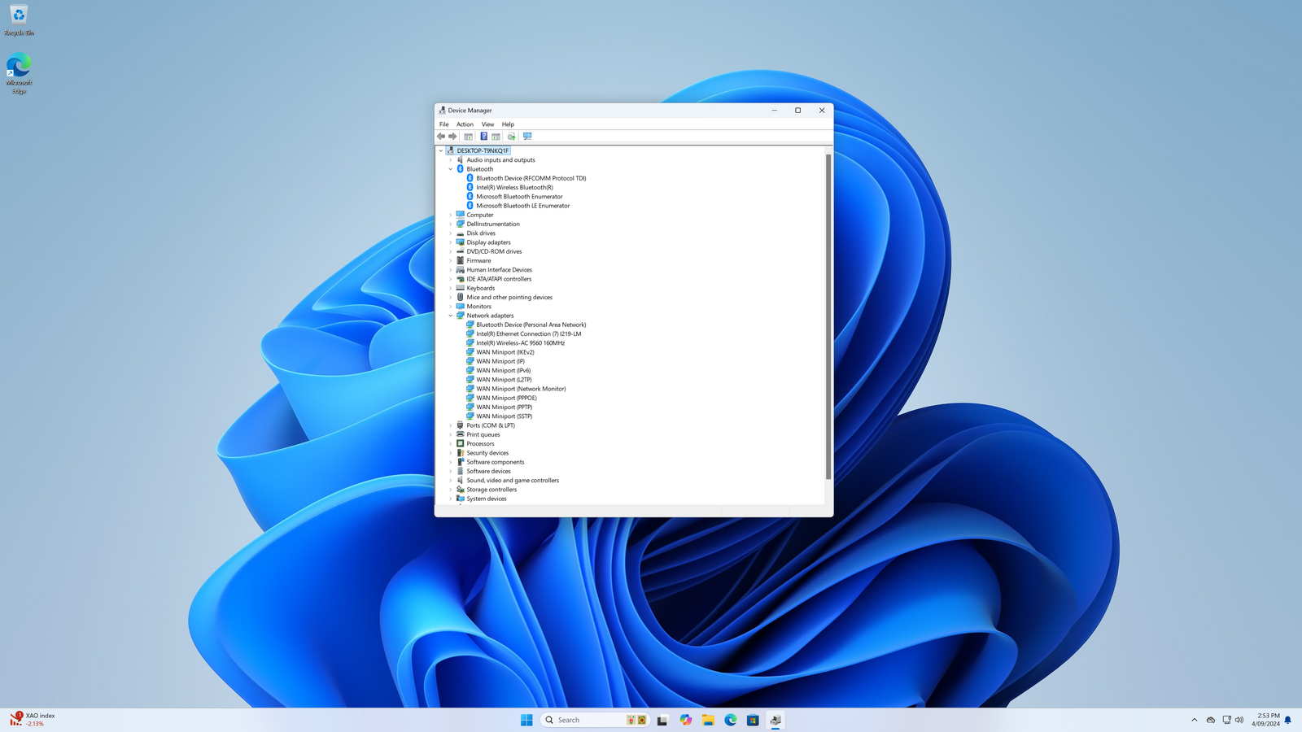Expand the DVD/CD-ROM drives category
Screen dimensions: 1302x732
(x=451, y=251)
